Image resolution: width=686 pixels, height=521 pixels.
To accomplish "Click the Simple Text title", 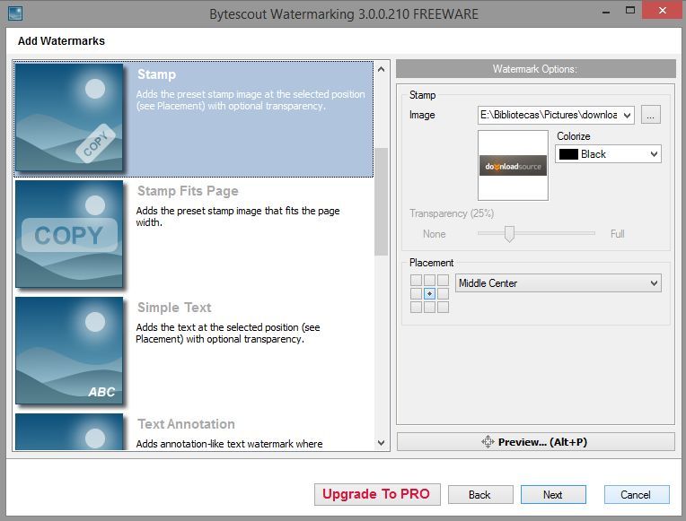I will click(174, 308).
